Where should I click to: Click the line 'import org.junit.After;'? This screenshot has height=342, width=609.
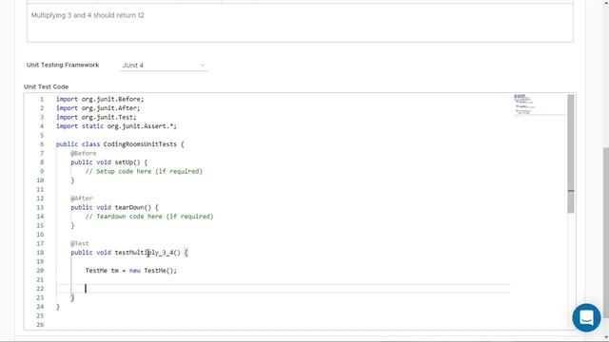click(98, 108)
